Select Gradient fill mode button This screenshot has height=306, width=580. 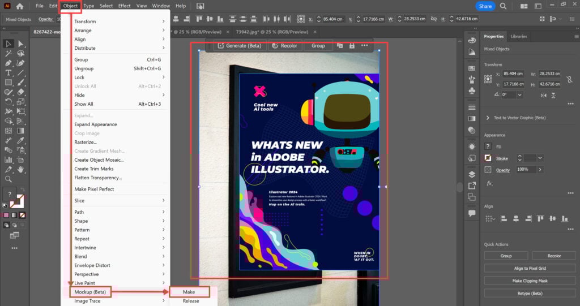click(14, 215)
